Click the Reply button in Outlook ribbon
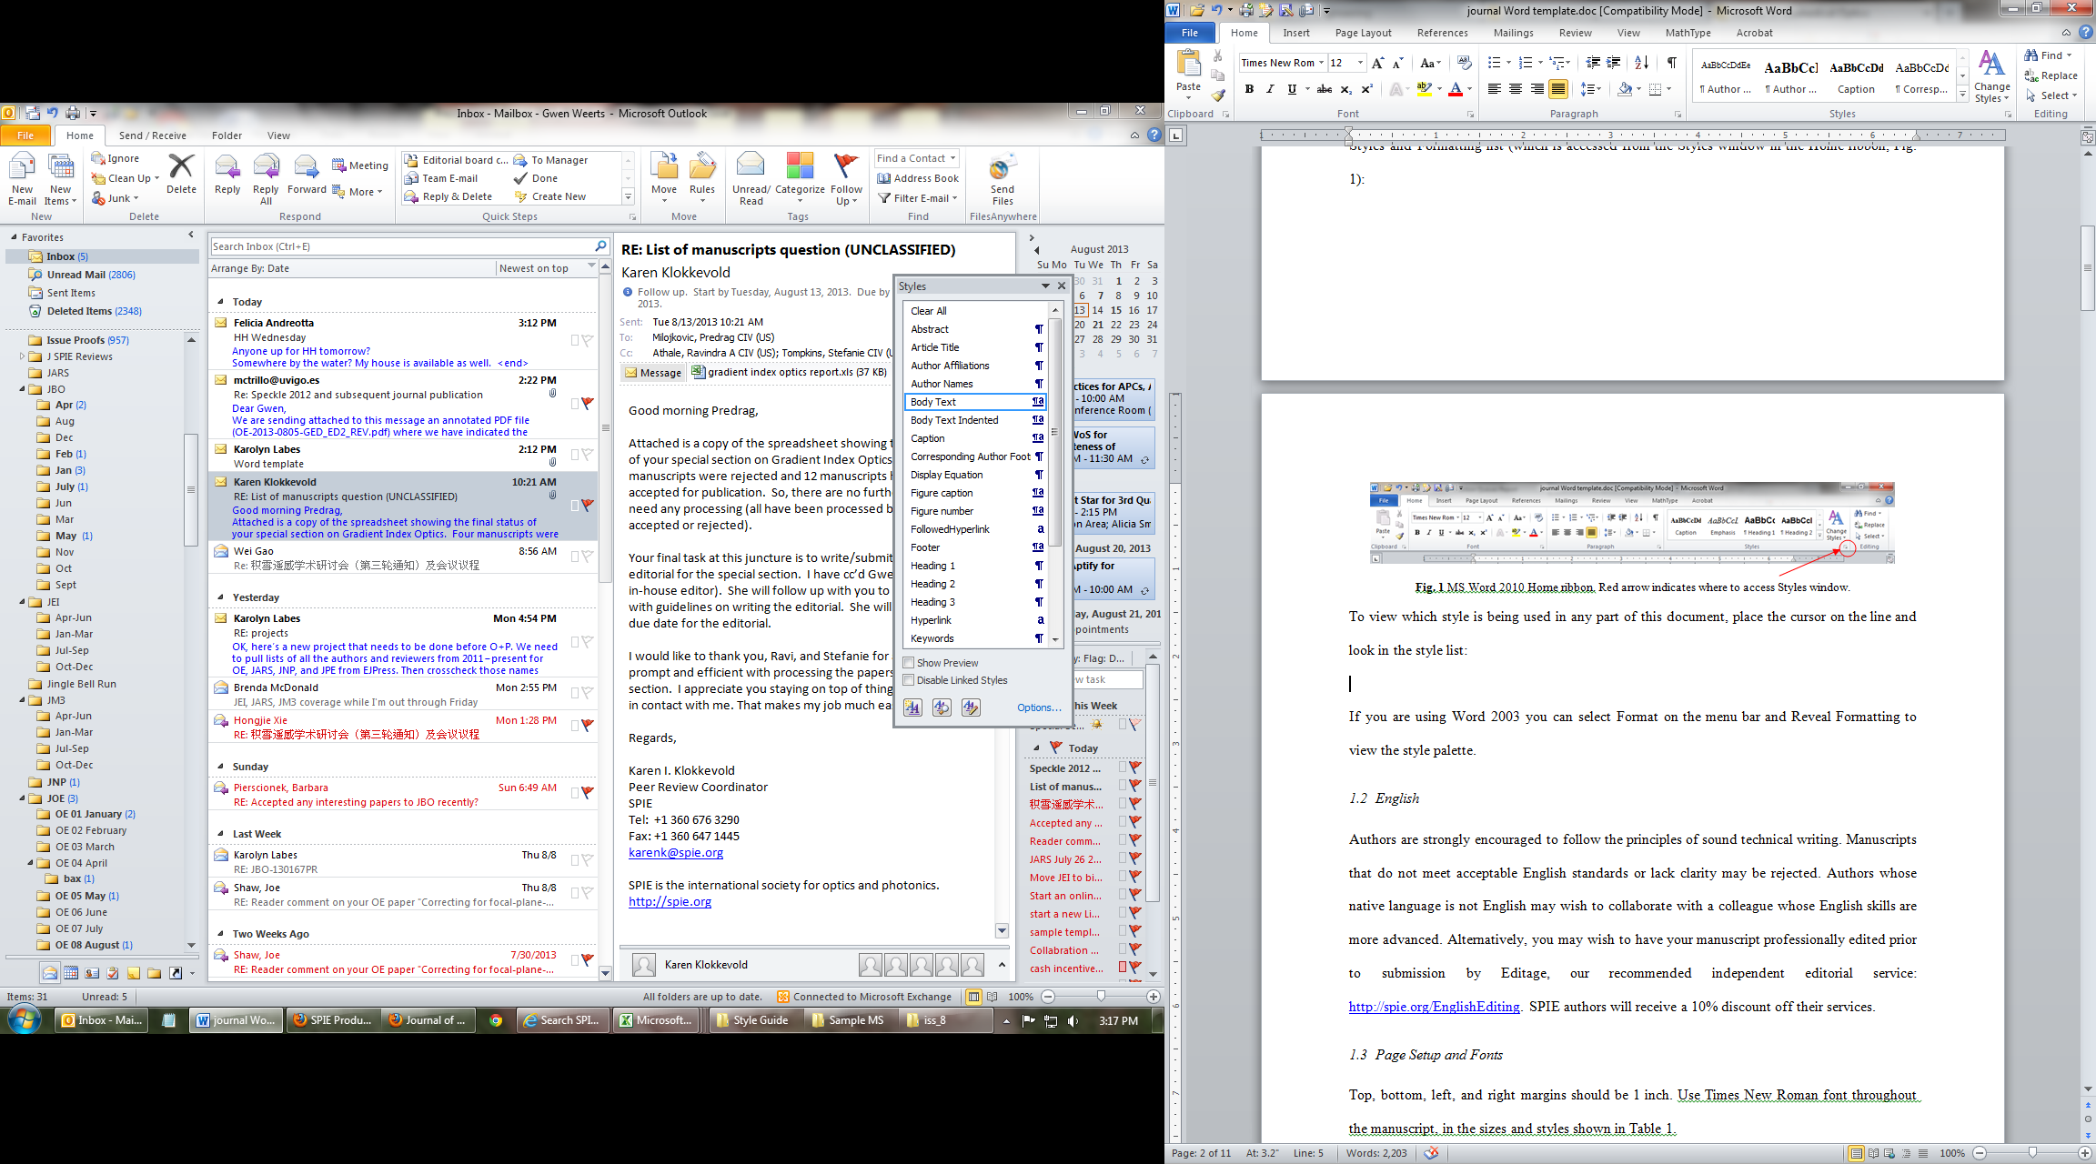This screenshot has height=1164, width=2096. point(227,175)
